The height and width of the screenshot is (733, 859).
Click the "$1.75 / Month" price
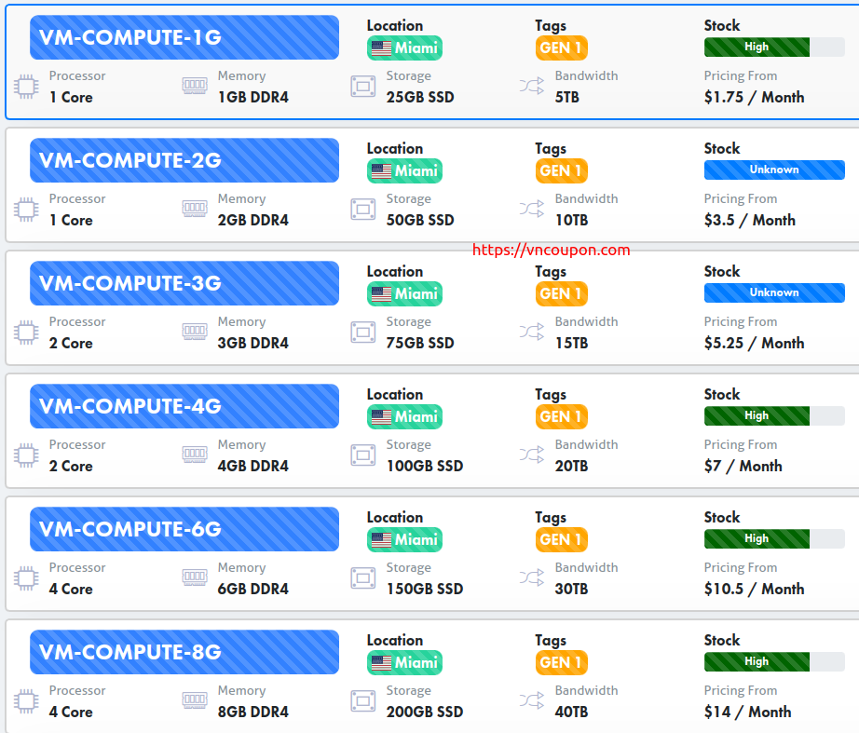click(755, 98)
